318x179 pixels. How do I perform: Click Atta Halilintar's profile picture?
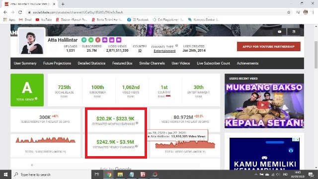[32, 41]
